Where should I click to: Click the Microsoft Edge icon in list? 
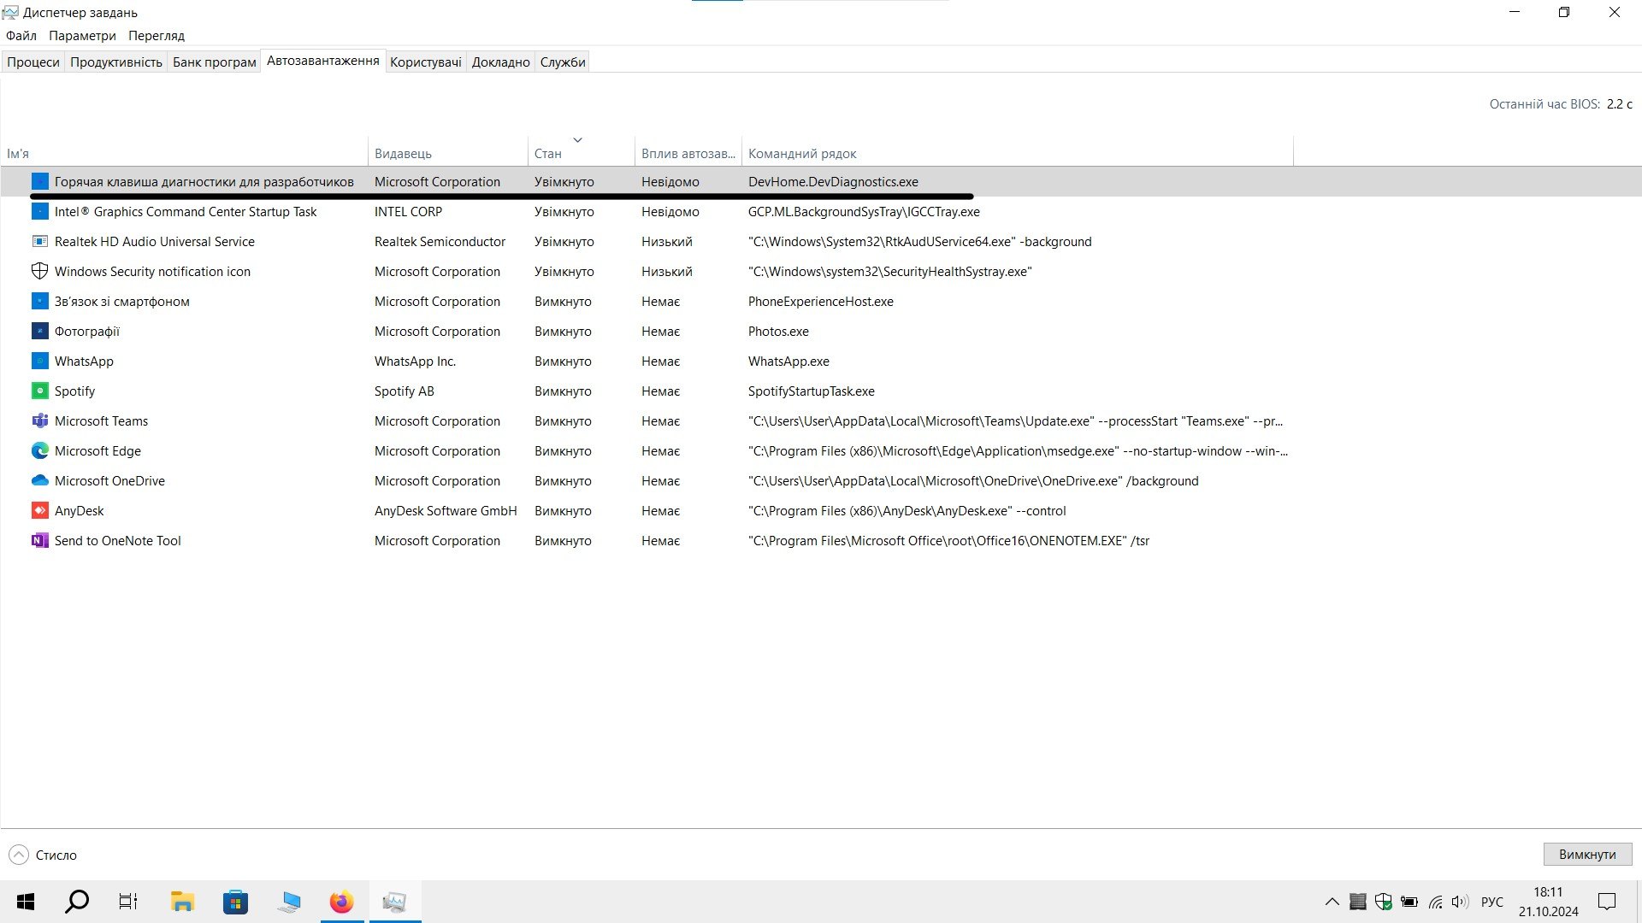click(39, 450)
